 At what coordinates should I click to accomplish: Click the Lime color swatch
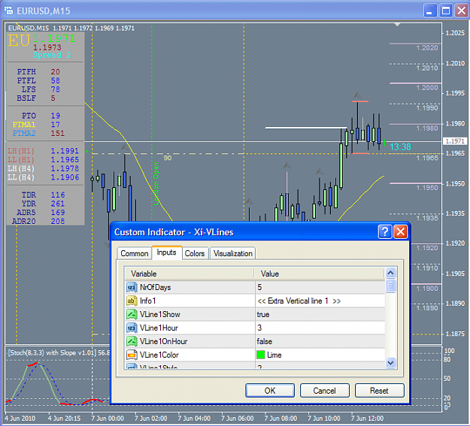point(261,355)
